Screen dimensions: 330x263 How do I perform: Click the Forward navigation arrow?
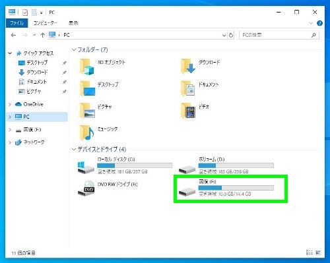[25, 35]
